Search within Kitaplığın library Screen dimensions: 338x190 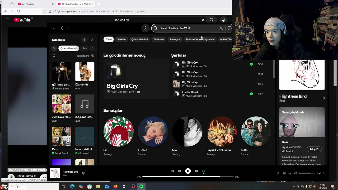(54, 56)
